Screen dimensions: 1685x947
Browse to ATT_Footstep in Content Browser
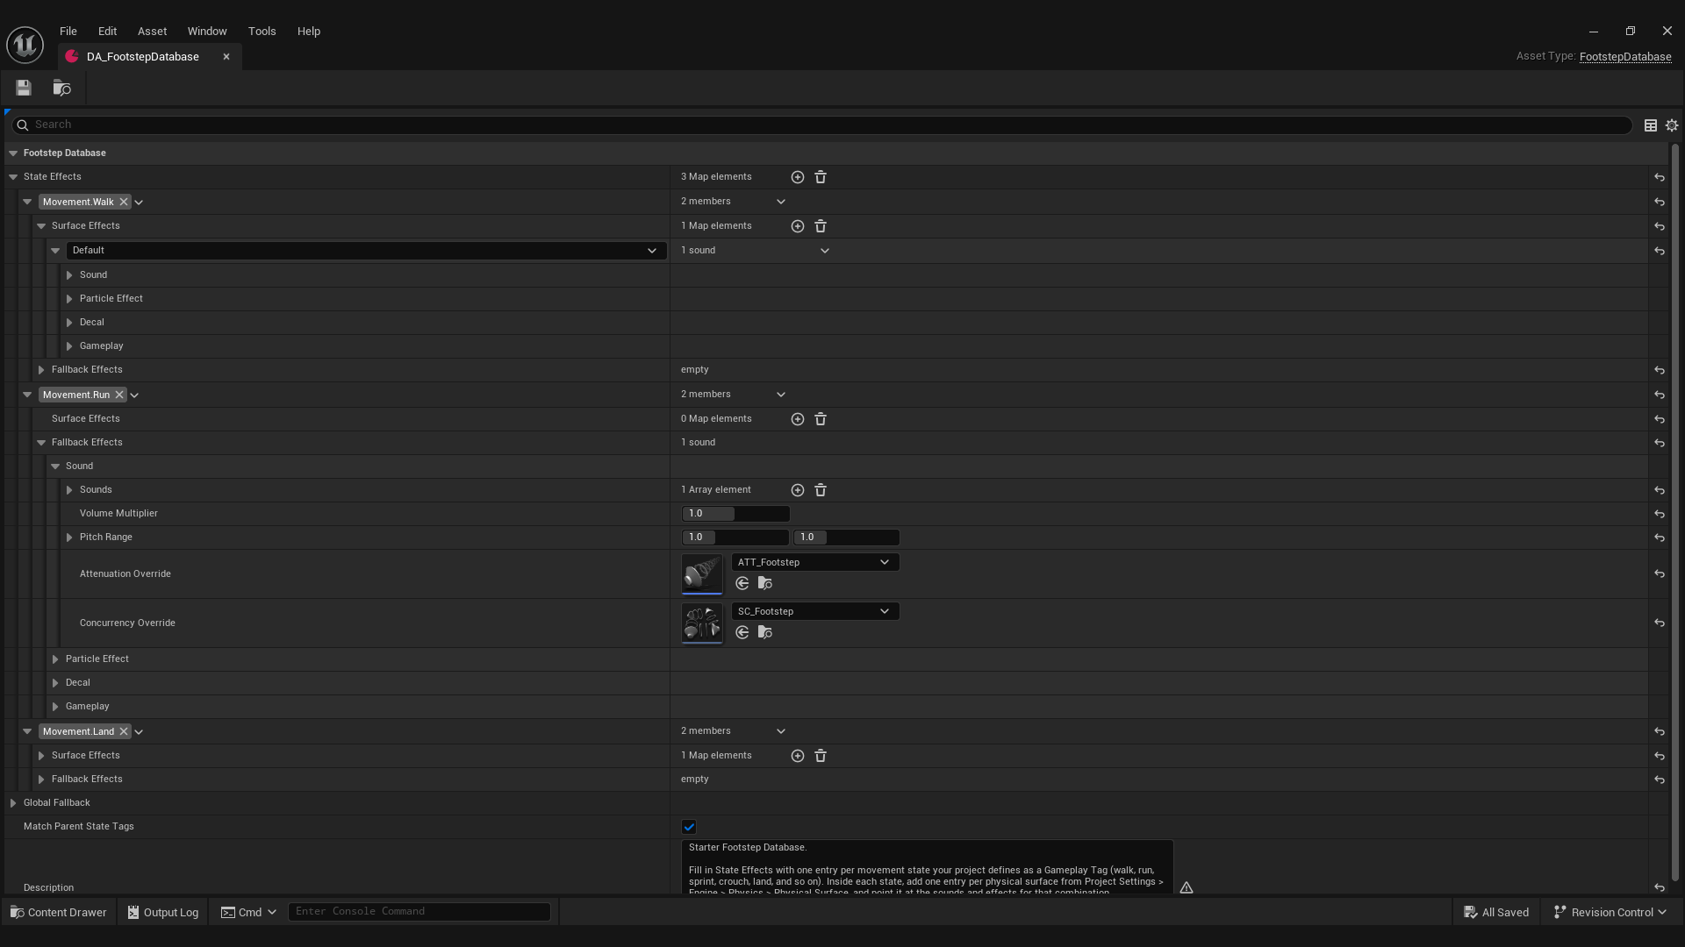[765, 583]
